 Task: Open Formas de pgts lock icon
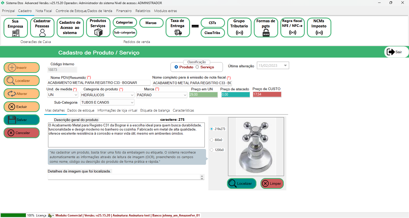click(266, 33)
